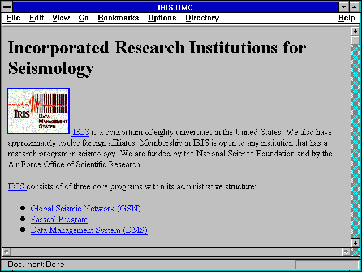This screenshot has height=272, width=362.
Task: Click the 'Document: Done' status text
Action: pos(36,264)
